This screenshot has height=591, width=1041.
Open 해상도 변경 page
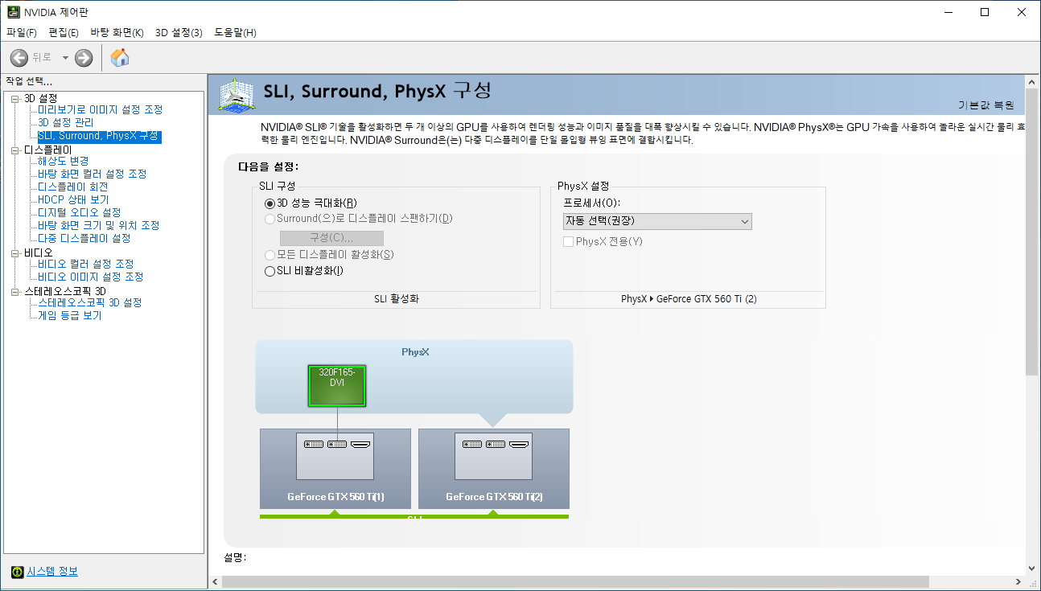point(63,161)
